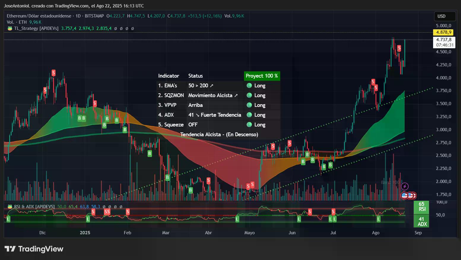
Task: Select the Vol. · ETH volume legend
Action: point(17,22)
